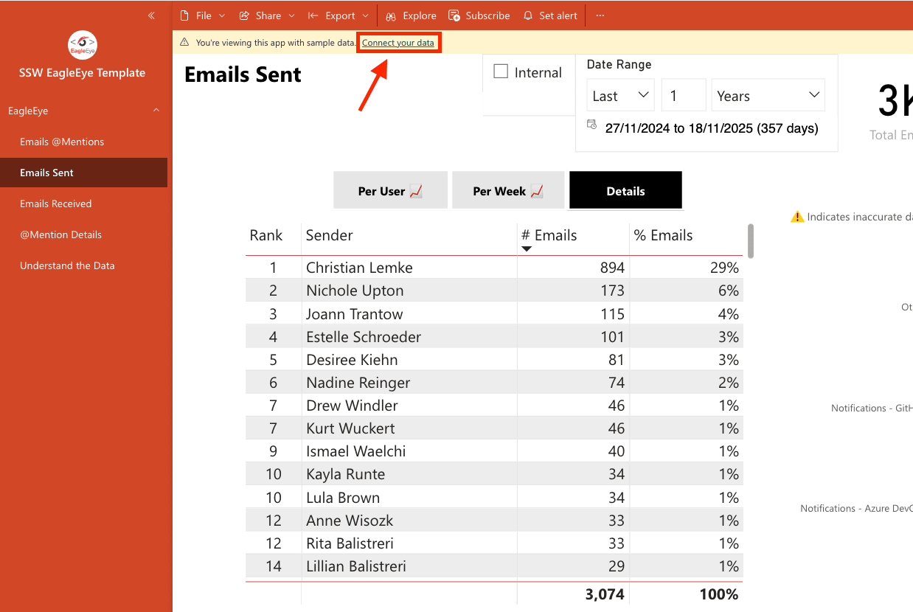This screenshot has height=612, width=913.
Task: Open the more options ellipsis menu
Action: [x=600, y=15]
